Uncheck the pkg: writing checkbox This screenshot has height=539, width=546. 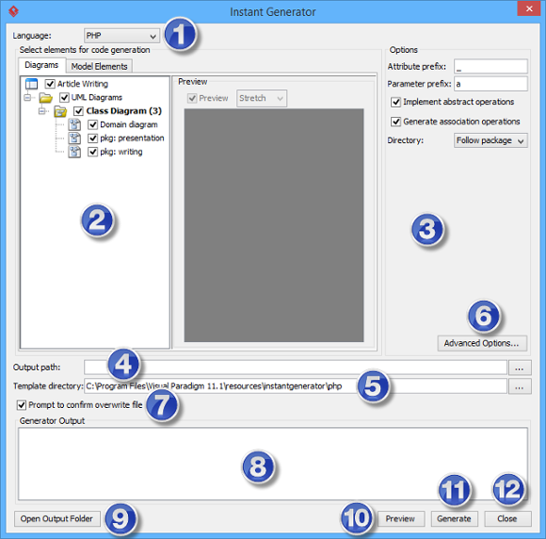coord(92,152)
